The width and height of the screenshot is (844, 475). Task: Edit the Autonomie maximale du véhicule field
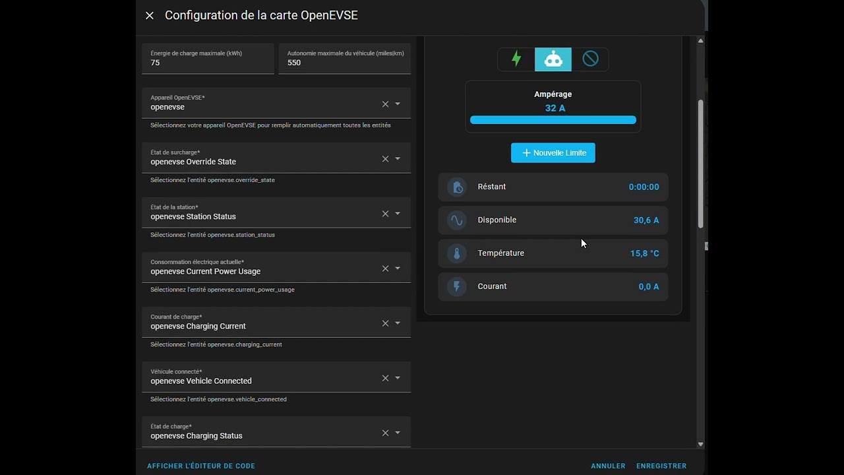345,59
